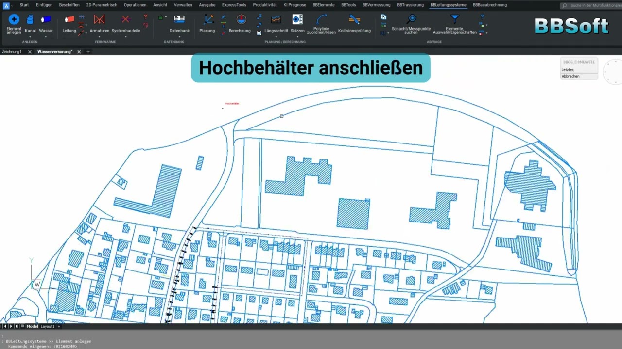Image resolution: width=622 pixels, height=349 pixels.
Task: Switch to the BBElemente tab
Action: pyautogui.click(x=324, y=5)
